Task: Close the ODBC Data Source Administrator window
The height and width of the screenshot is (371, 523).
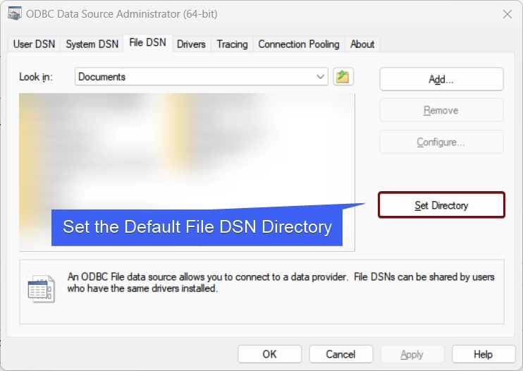Action: click(507, 14)
